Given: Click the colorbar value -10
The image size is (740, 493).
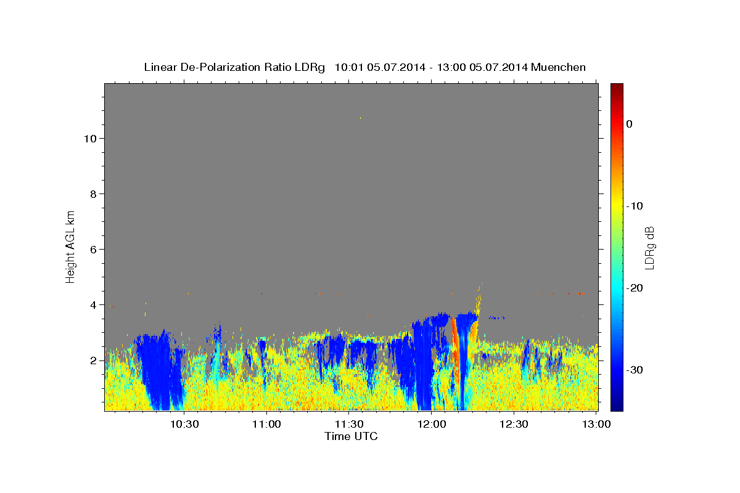Looking at the screenshot, I should click(x=635, y=206).
